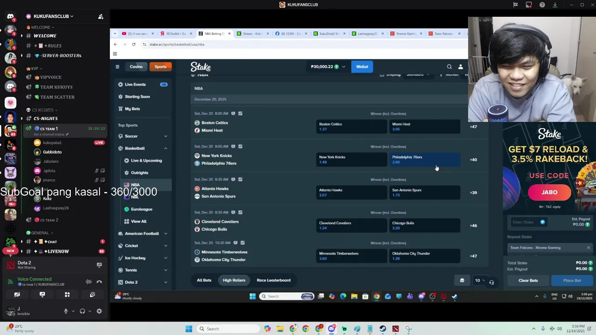Open Discord user settings gear
Image resolution: width=596 pixels, height=335 pixels.
click(x=99, y=311)
